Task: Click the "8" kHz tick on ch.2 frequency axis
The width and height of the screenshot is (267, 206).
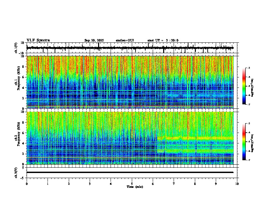Action: [24, 123]
